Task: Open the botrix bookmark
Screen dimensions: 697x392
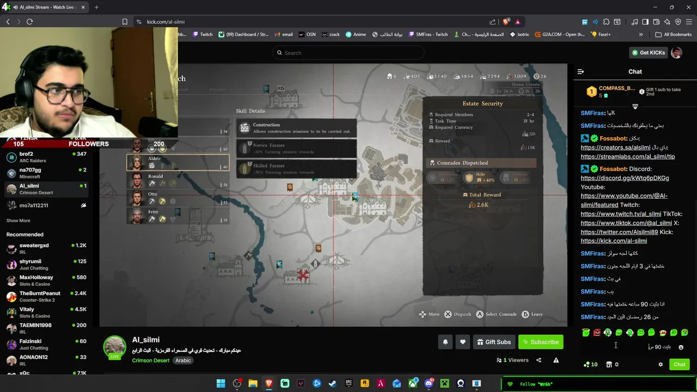Action: point(519,34)
